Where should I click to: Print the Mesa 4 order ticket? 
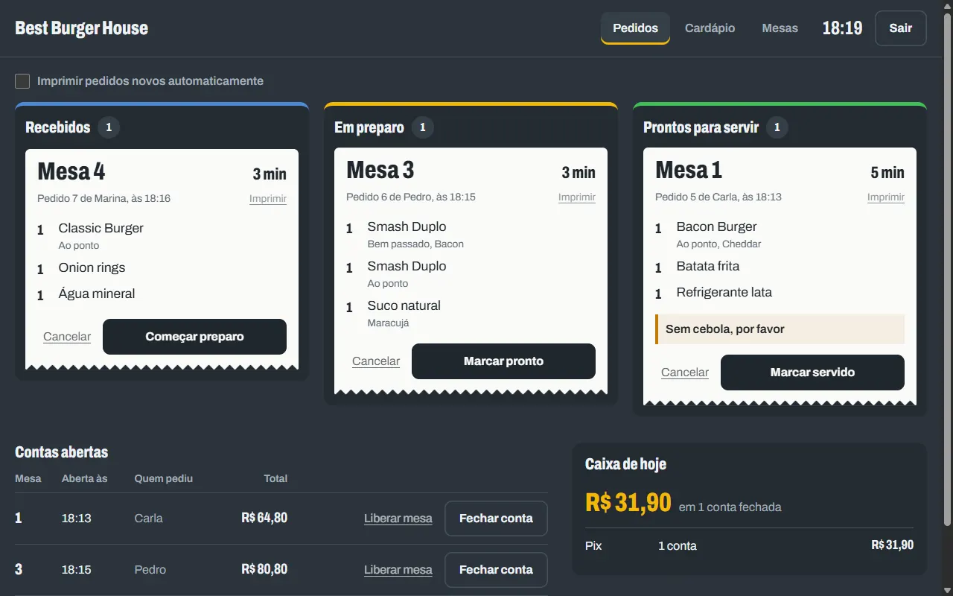pos(268,199)
